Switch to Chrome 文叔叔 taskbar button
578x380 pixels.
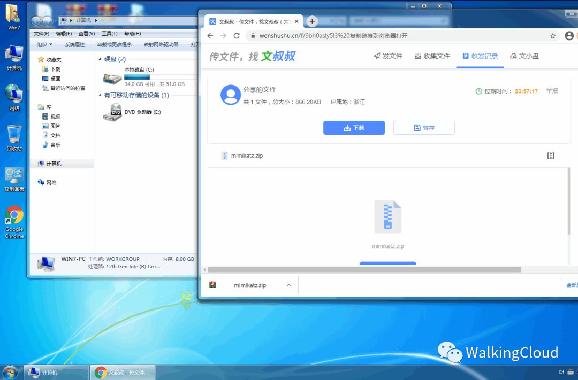click(123, 373)
